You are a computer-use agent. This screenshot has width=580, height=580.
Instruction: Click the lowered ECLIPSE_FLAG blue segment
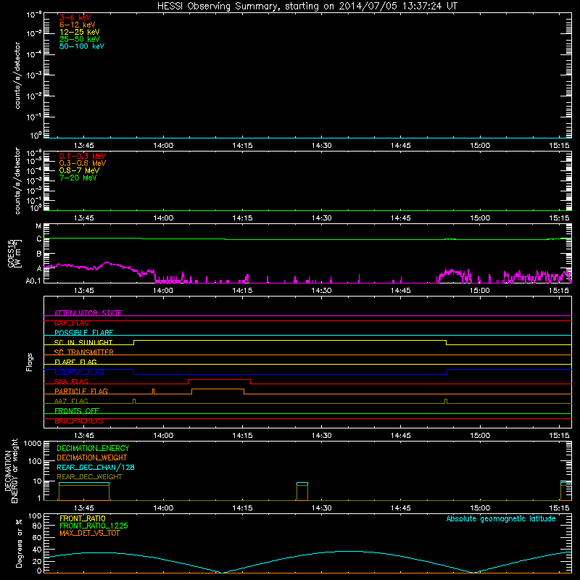pyautogui.click(x=291, y=374)
